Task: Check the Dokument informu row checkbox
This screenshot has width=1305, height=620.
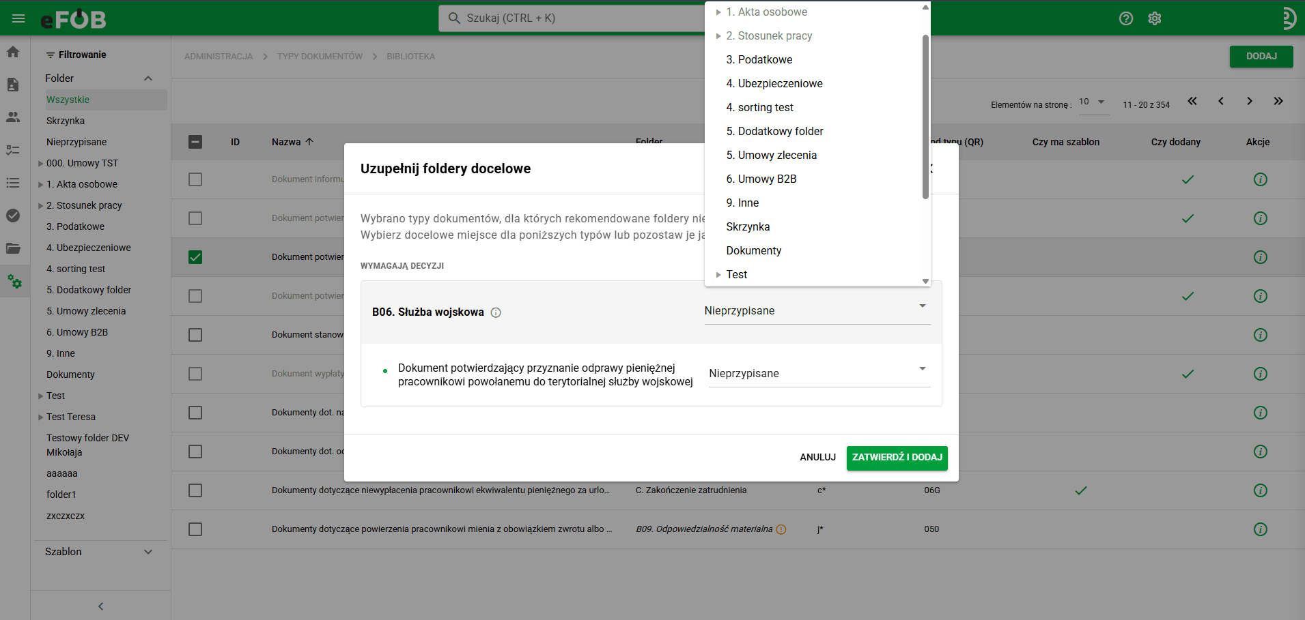Action: click(x=195, y=179)
